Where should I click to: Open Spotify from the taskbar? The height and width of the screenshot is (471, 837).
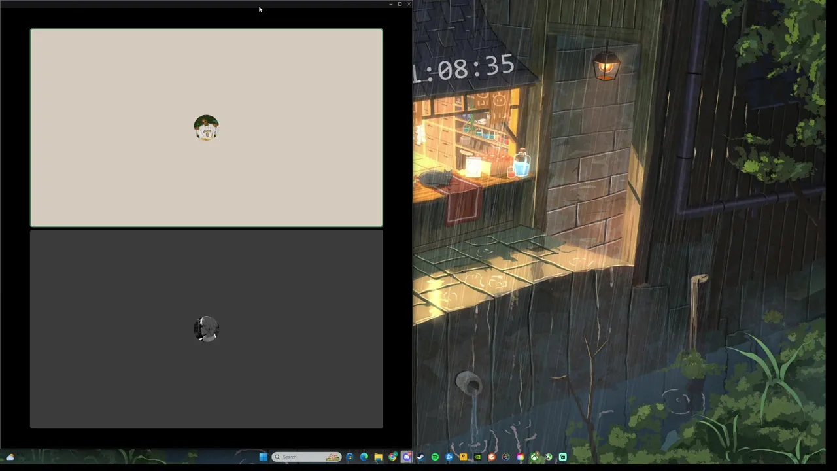[435, 457]
